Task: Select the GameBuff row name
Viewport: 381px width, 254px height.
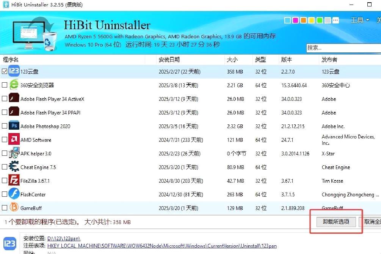Action: (31, 208)
